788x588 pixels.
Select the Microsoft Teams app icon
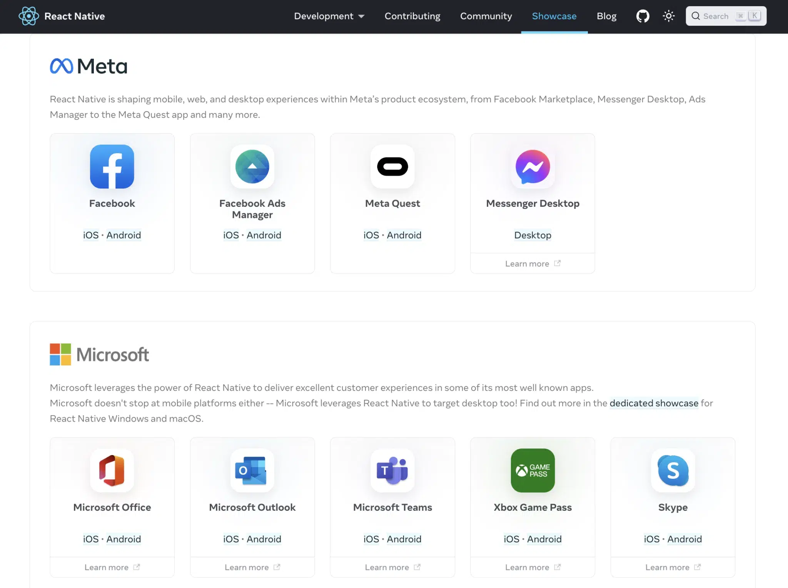click(392, 471)
